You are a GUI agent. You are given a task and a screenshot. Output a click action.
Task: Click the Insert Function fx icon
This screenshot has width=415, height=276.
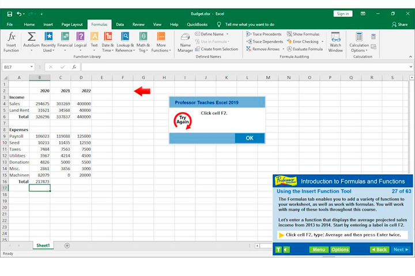click(11, 42)
